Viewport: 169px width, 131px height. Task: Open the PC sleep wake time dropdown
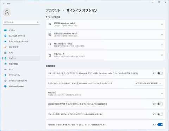(148, 83)
